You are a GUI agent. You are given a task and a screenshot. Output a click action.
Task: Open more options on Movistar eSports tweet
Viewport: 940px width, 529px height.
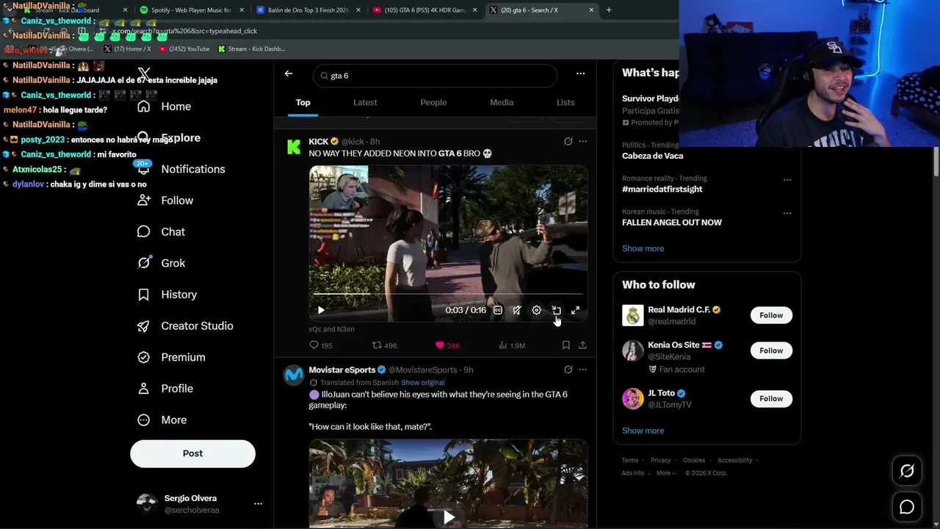[x=582, y=370]
